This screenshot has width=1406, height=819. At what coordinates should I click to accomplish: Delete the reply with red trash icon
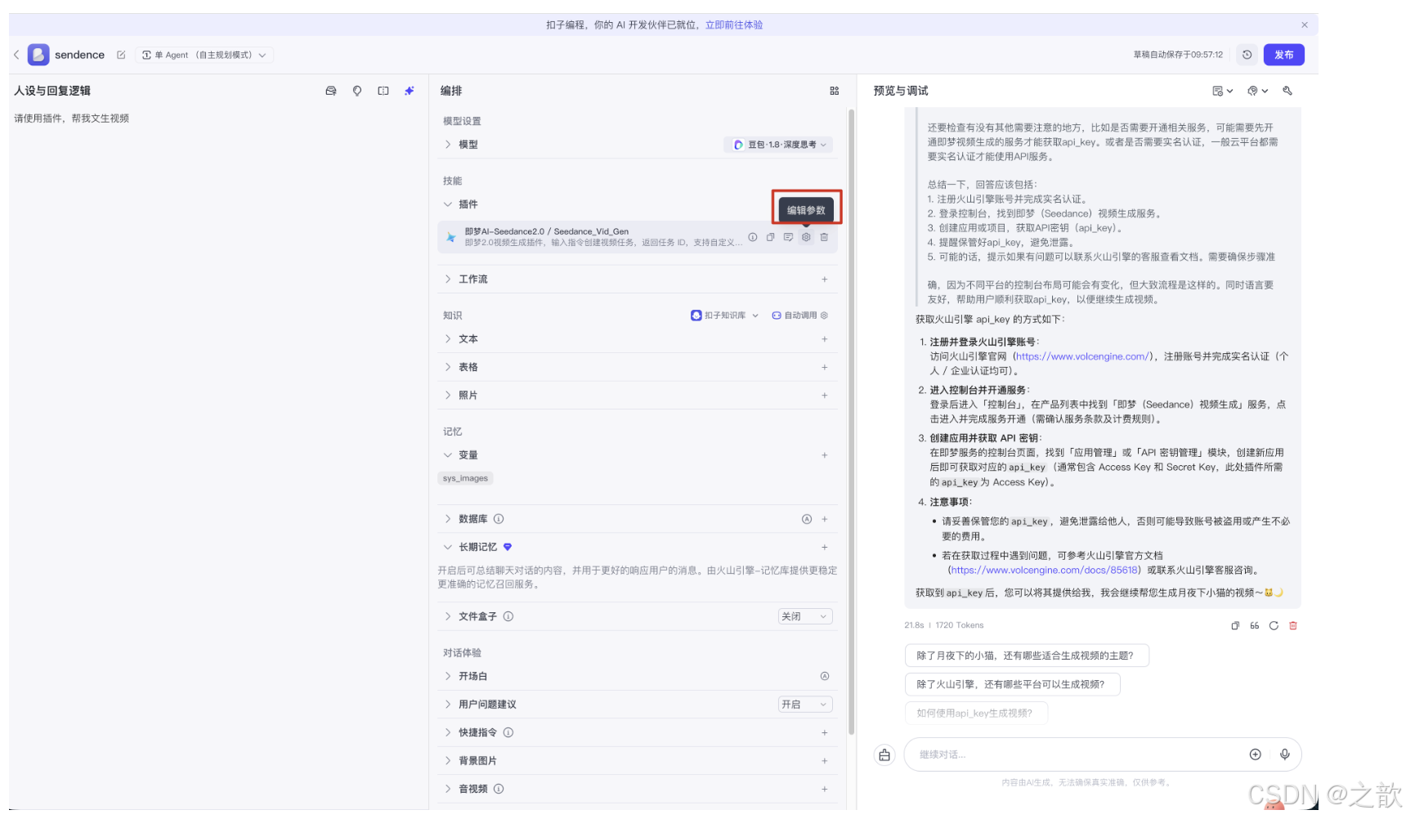(1293, 626)
